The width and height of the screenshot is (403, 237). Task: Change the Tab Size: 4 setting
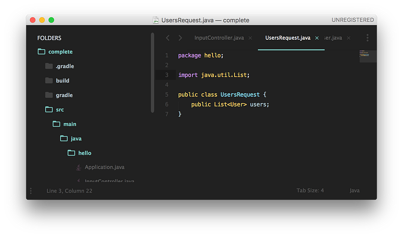pyautogui.click(x=310, y=191)
